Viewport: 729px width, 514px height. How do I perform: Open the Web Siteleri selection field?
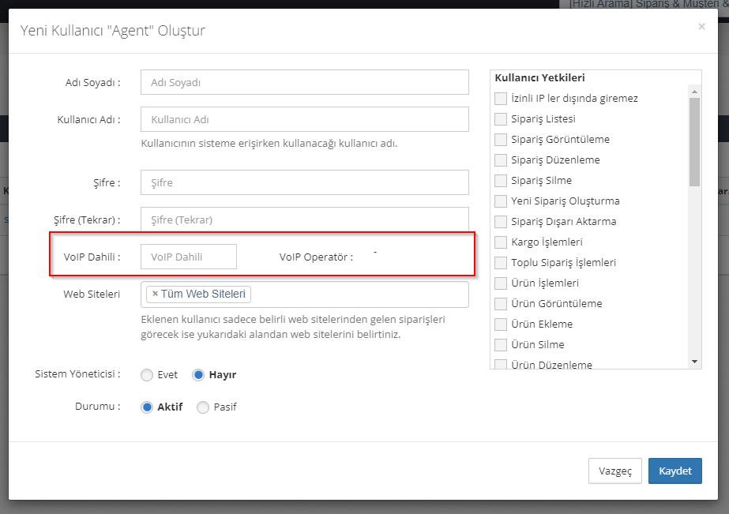[x=359, y=295]
